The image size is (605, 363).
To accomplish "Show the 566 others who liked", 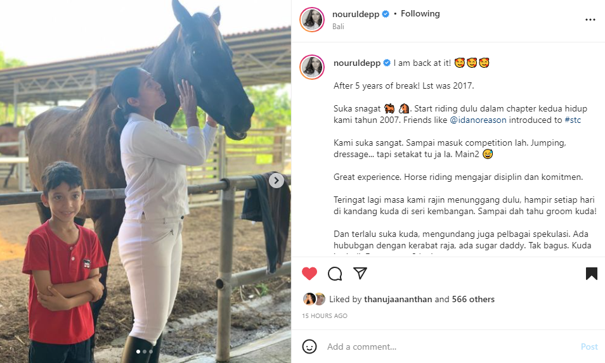I will 473,300.
